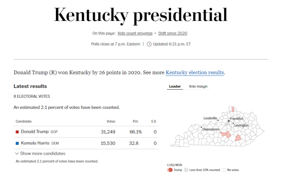Image resolution: width=284 pixels, height=187 pixels.
Task: Select the Donald Trump candidate row name
Action: pyautogui.click(x=35, y=132)
